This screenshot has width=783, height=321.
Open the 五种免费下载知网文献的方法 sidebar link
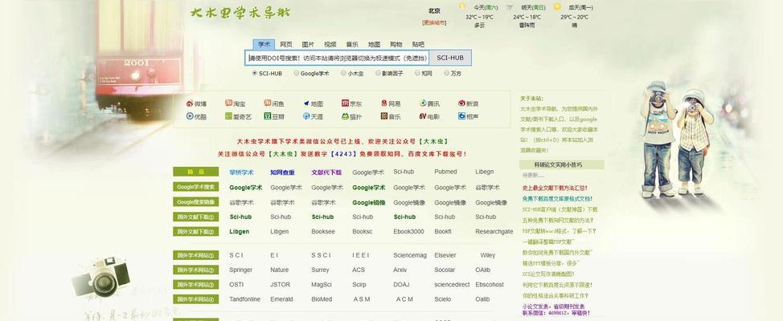click(558, 220)
